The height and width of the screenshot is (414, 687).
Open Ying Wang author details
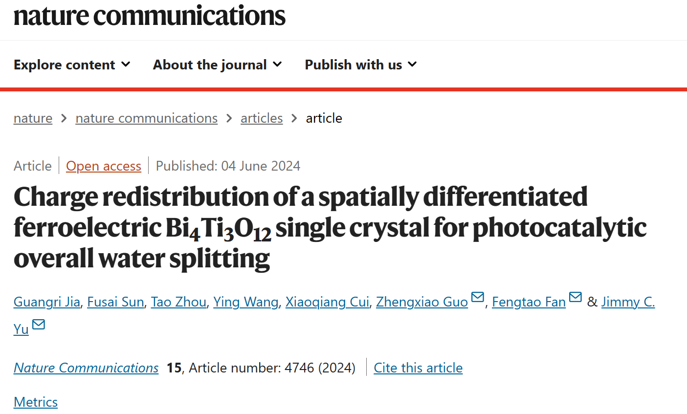[x=246, y=302]
